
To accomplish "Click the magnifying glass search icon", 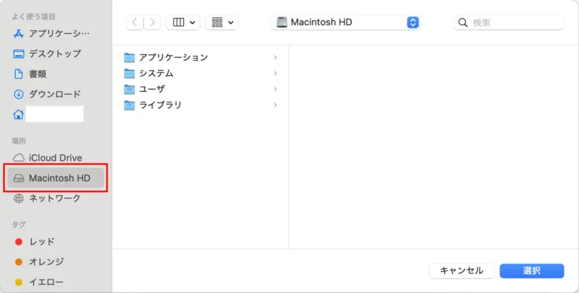I will coord(463,23).
